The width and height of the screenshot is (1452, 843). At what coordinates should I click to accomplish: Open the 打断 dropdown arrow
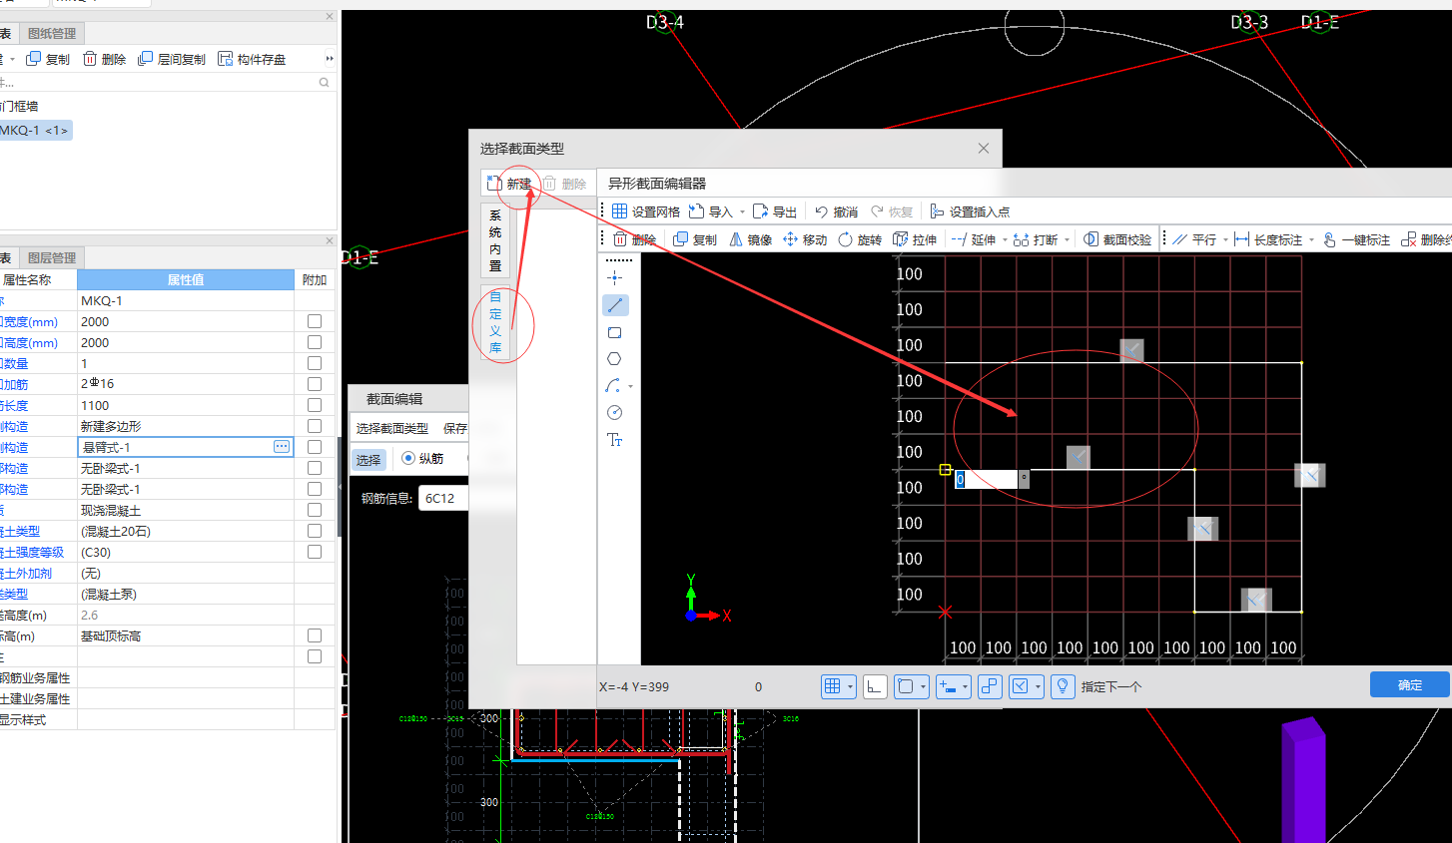tap(1067, 239)
